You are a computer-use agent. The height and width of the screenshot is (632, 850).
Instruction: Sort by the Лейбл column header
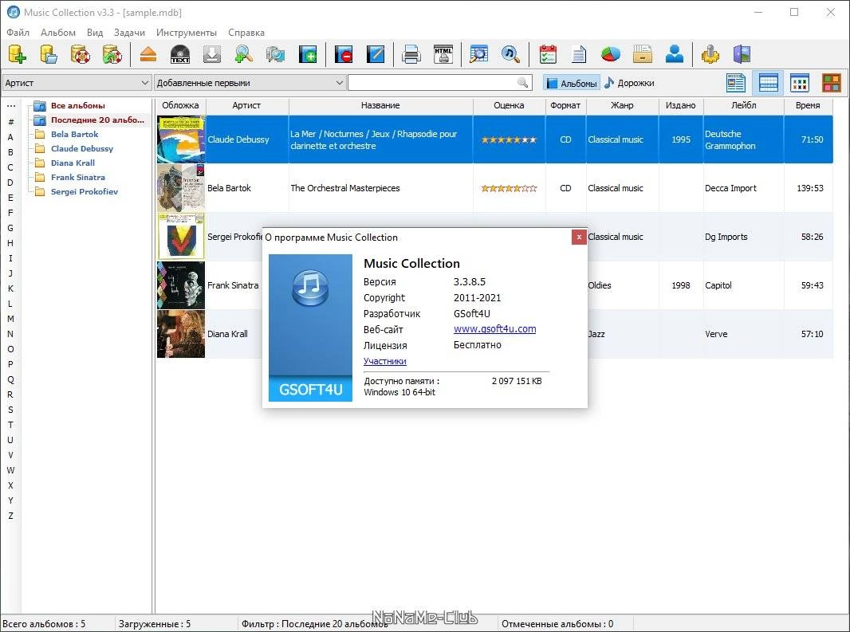744,106
